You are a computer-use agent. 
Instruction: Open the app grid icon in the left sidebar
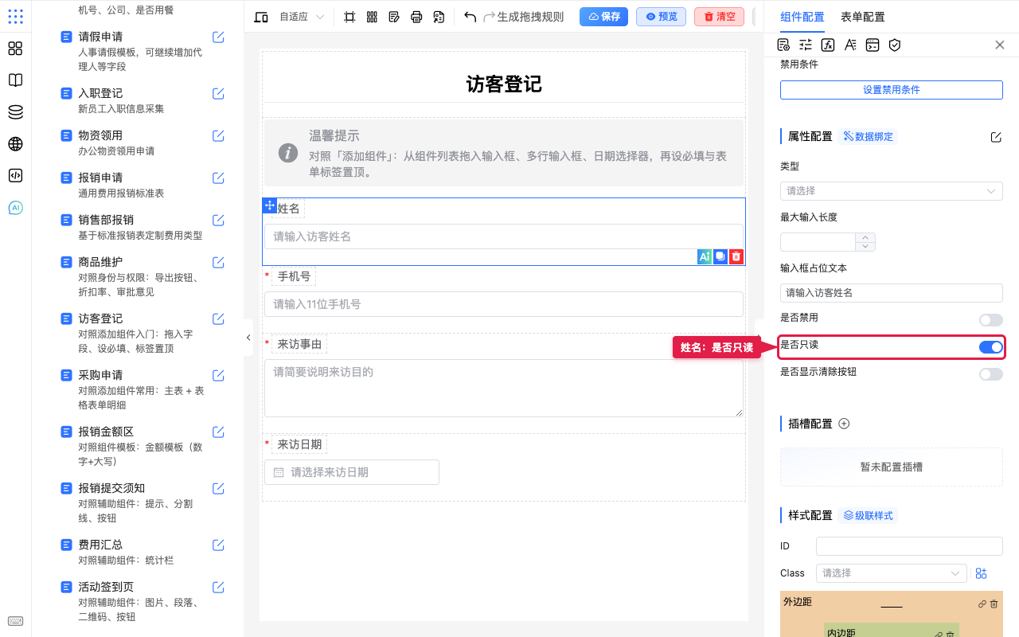click(x=15, y=17)
